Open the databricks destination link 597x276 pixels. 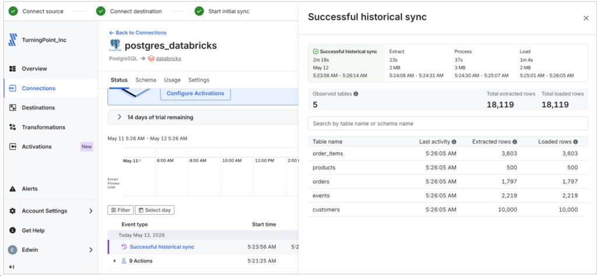click(168, 59)
